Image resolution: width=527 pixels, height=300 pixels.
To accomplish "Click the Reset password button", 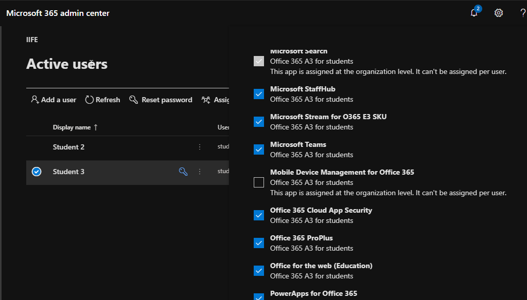I will point(161,100).
